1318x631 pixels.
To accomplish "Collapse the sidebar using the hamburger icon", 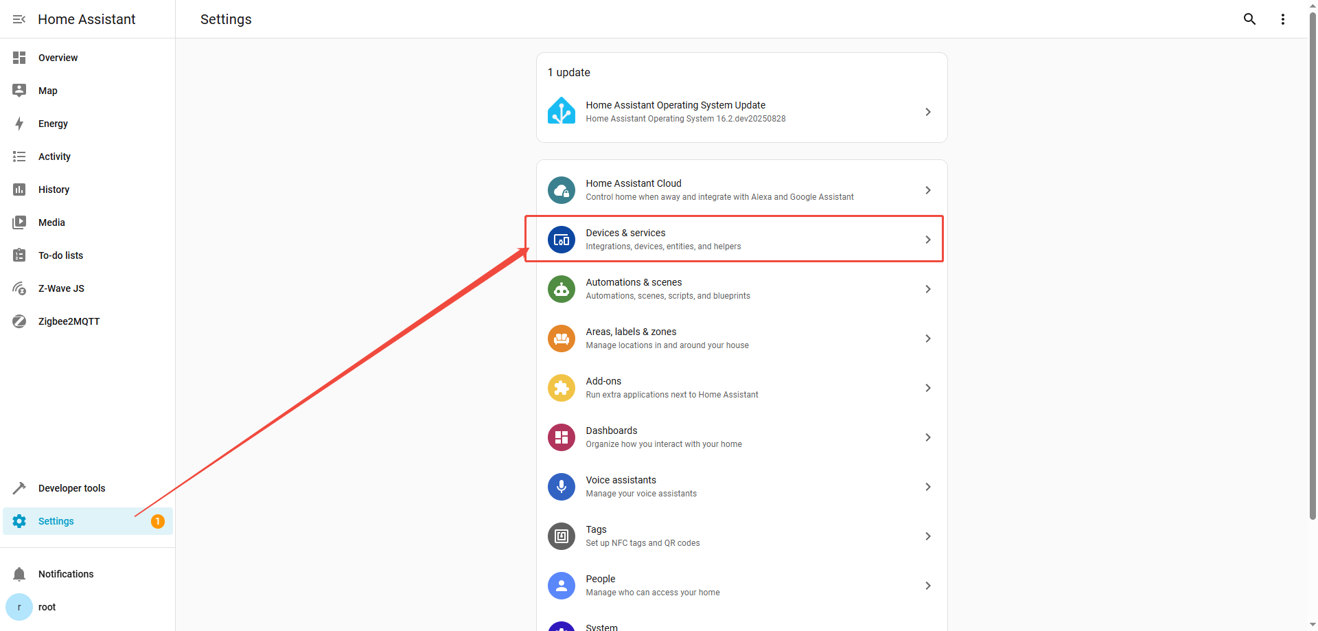I will coord(19,19).
